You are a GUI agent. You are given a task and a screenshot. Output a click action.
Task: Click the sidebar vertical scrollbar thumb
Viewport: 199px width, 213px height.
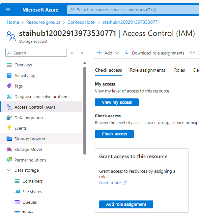pyautogui.click(x=85, y=111)
